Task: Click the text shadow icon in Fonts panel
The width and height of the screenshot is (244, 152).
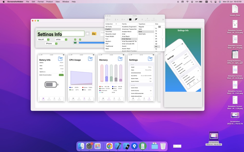Action: click(x=142, y=20)
